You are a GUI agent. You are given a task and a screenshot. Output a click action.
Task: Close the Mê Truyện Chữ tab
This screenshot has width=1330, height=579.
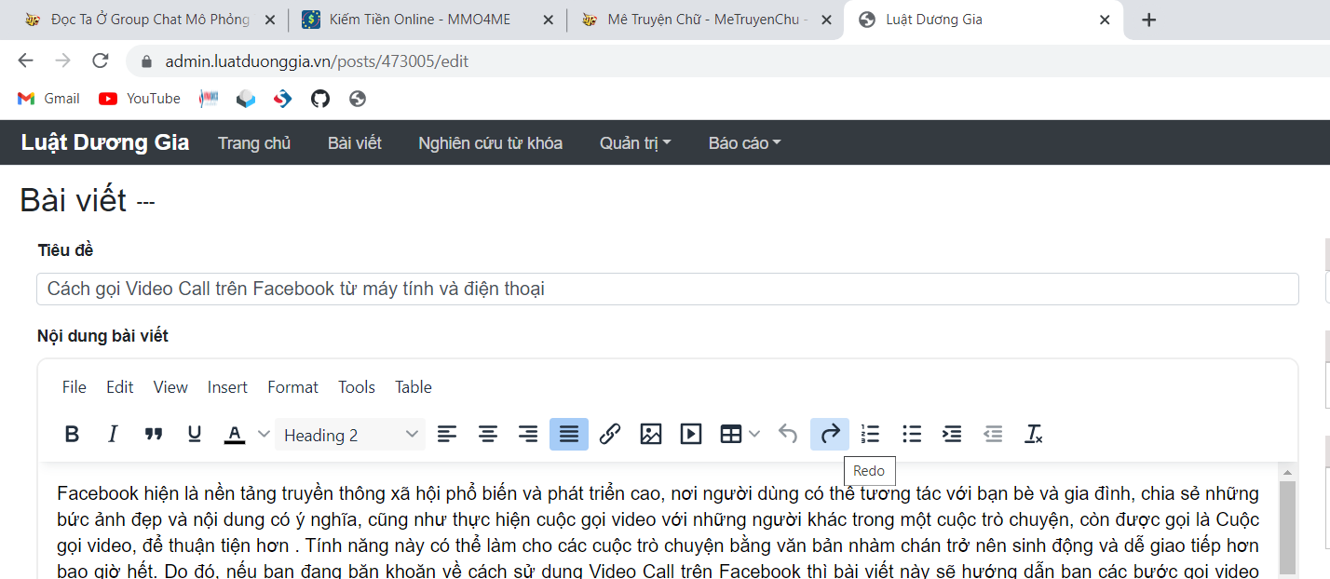click(825, 20)
